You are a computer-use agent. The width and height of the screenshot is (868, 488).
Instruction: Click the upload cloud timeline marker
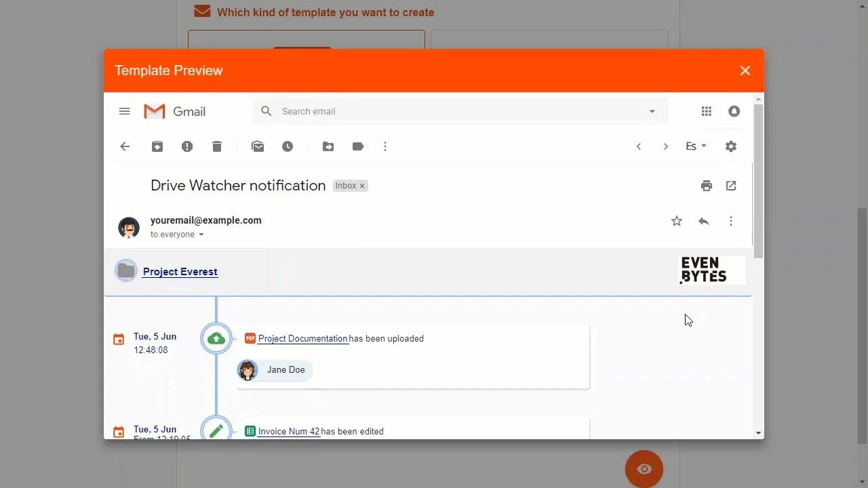click(216, 339)
